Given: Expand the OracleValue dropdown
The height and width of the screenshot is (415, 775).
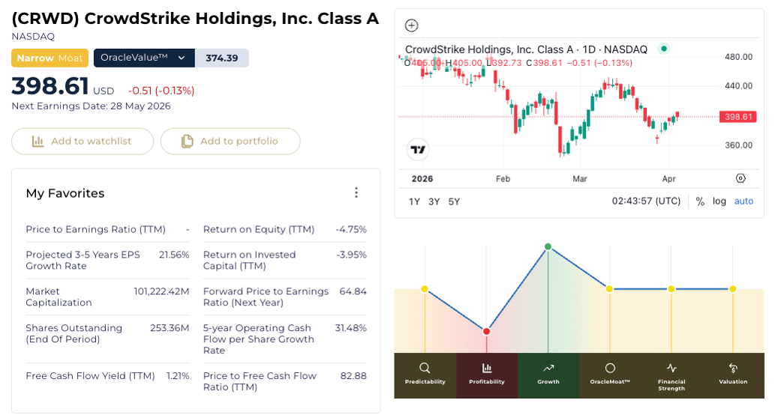Looking at the screenshot, I should pos(181,58).
